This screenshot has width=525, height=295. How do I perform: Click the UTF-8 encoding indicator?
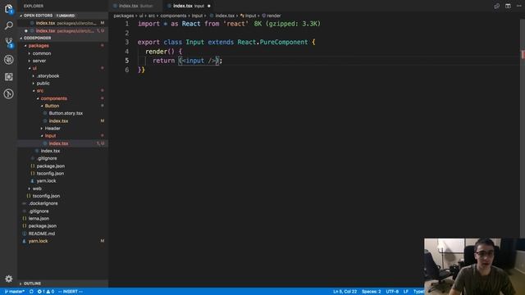click(392, 292)
